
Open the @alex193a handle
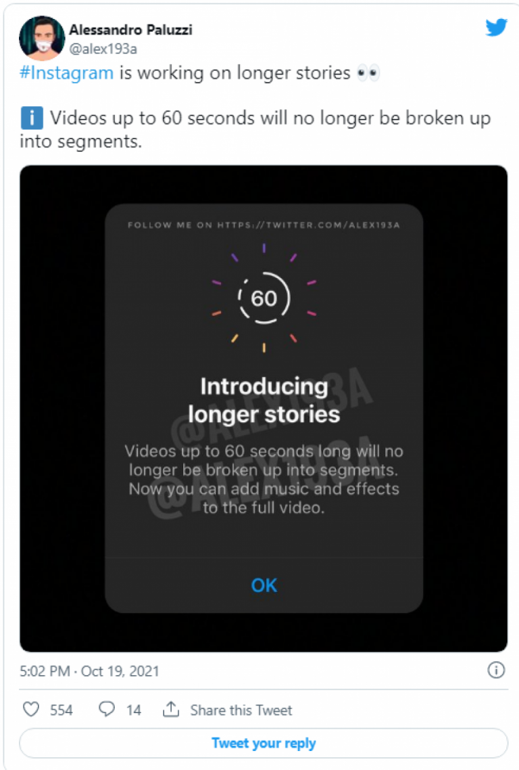click(x=103, y=49)
